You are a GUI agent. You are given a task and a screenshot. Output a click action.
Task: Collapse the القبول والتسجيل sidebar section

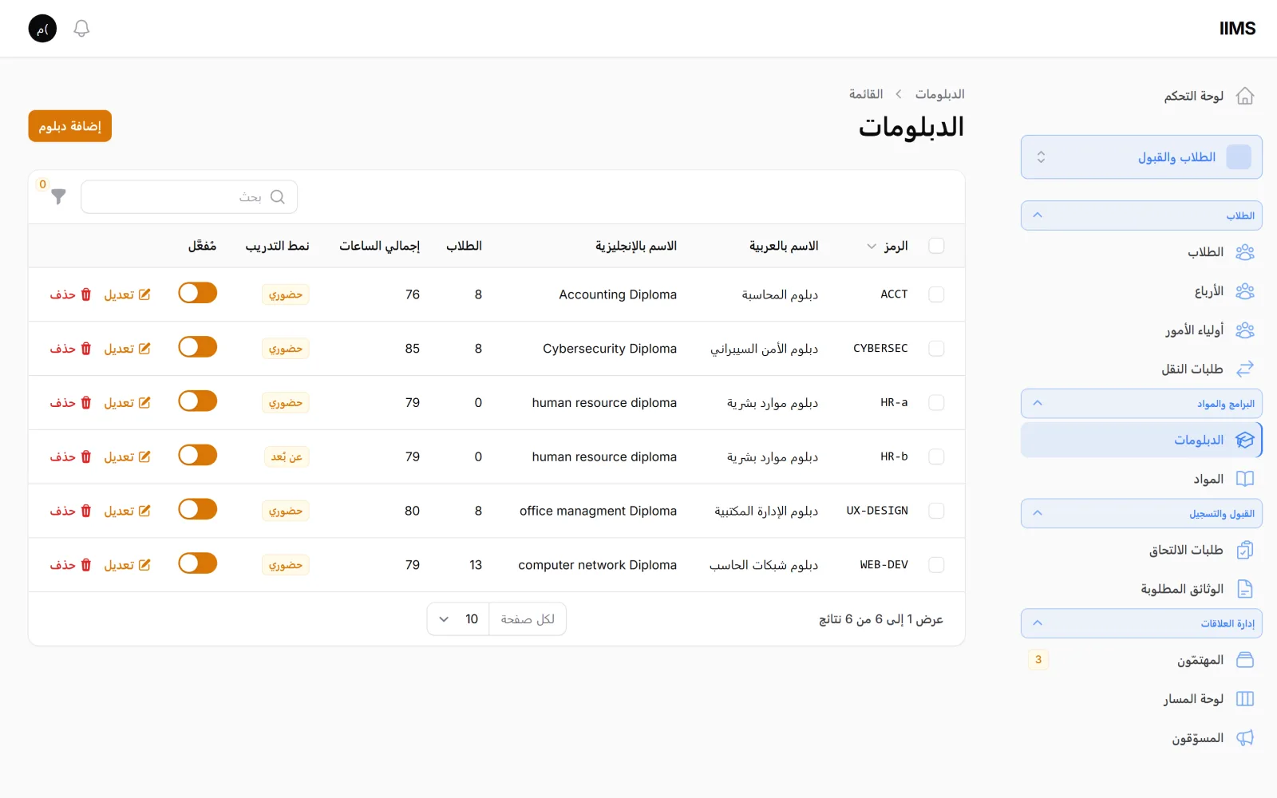[x=1141, y=514]
